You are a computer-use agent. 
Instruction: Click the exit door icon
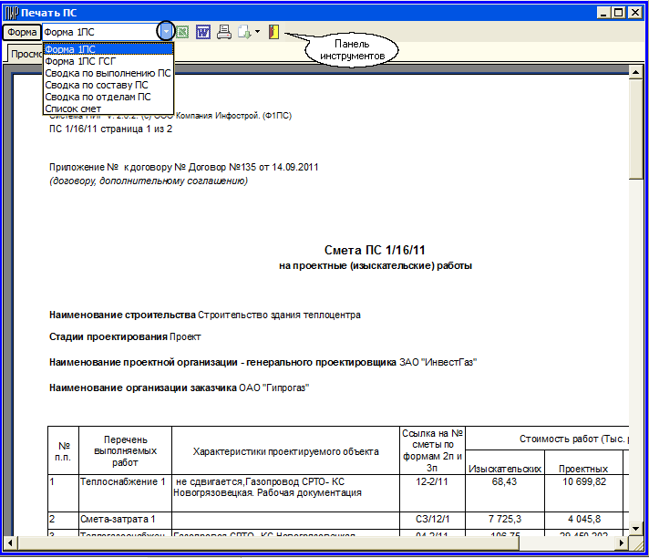274,32
